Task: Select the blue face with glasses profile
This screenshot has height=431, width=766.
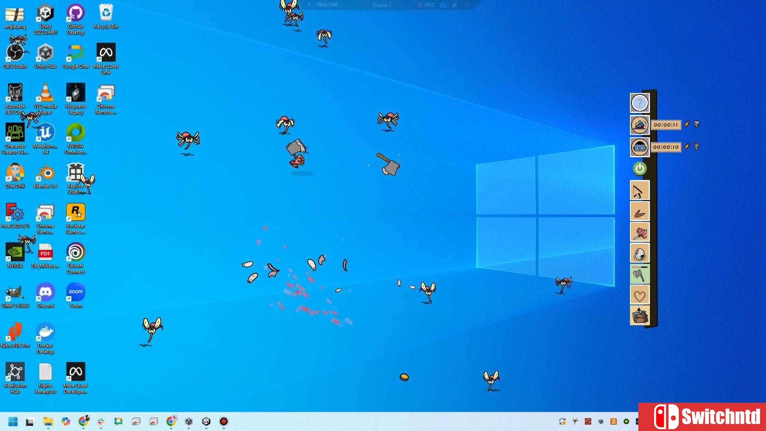Action: point(640,147)
